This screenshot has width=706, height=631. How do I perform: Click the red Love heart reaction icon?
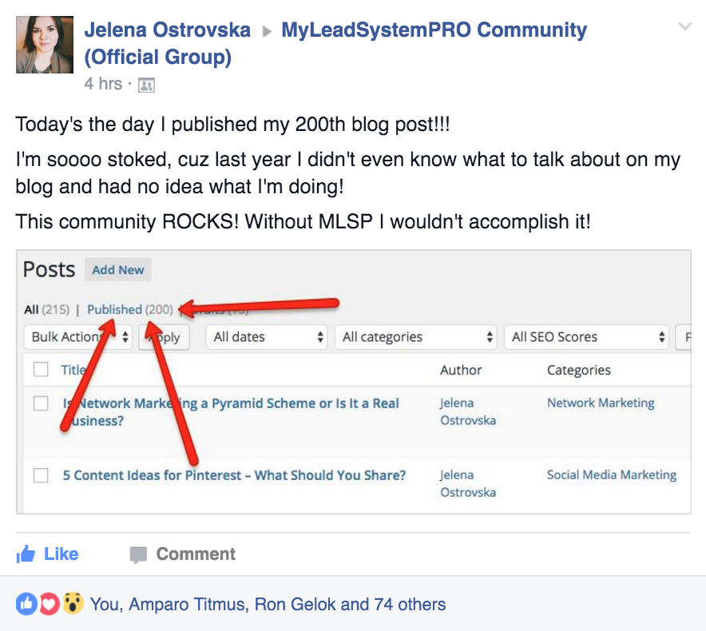[x=50, y=604]
